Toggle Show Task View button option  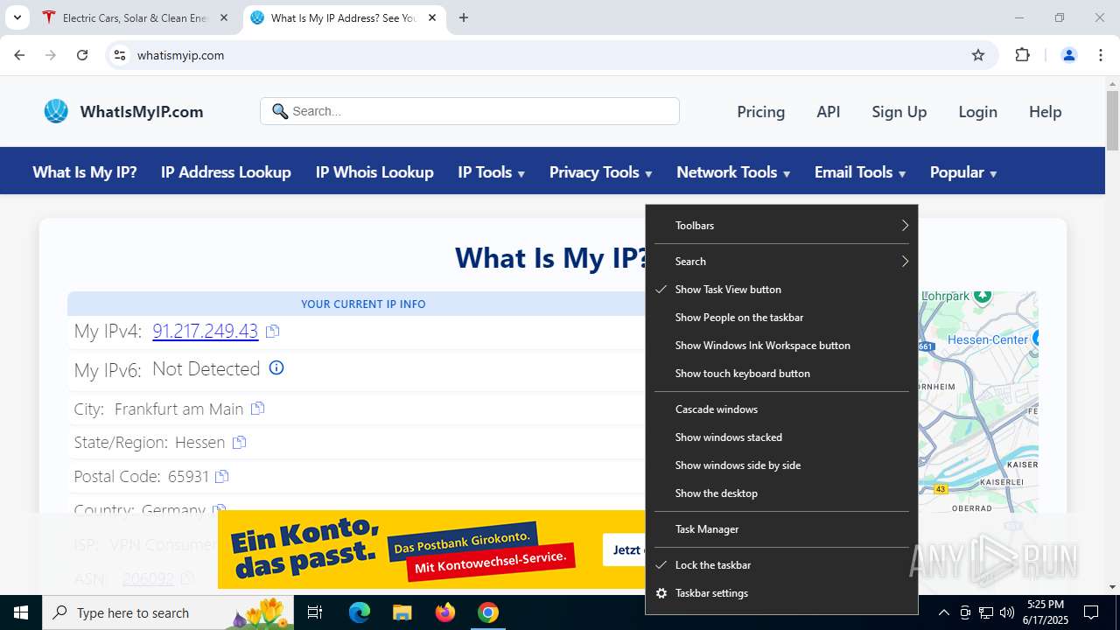click(781, 290)
